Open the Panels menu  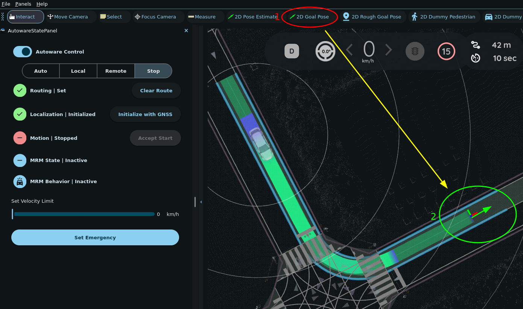coord(23,4)
